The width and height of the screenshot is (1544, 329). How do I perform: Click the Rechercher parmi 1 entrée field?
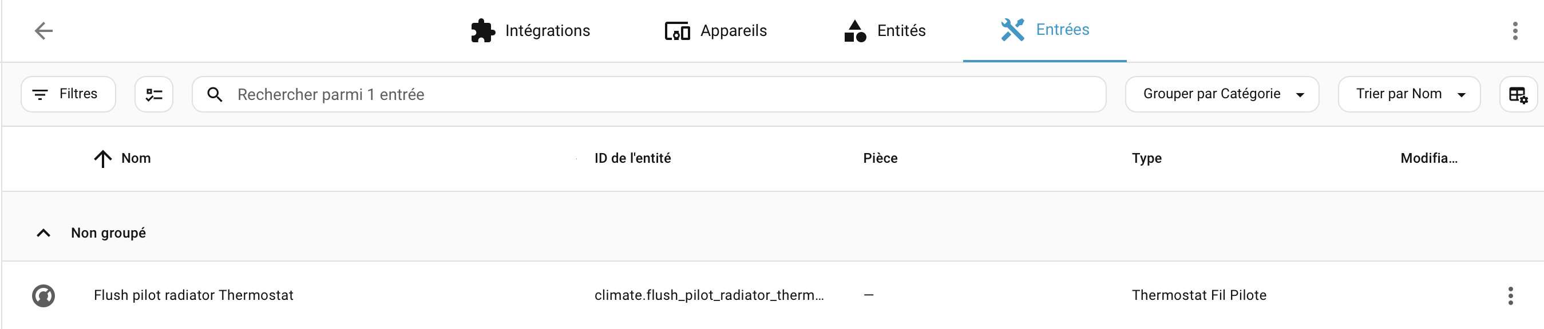[659, 94]
